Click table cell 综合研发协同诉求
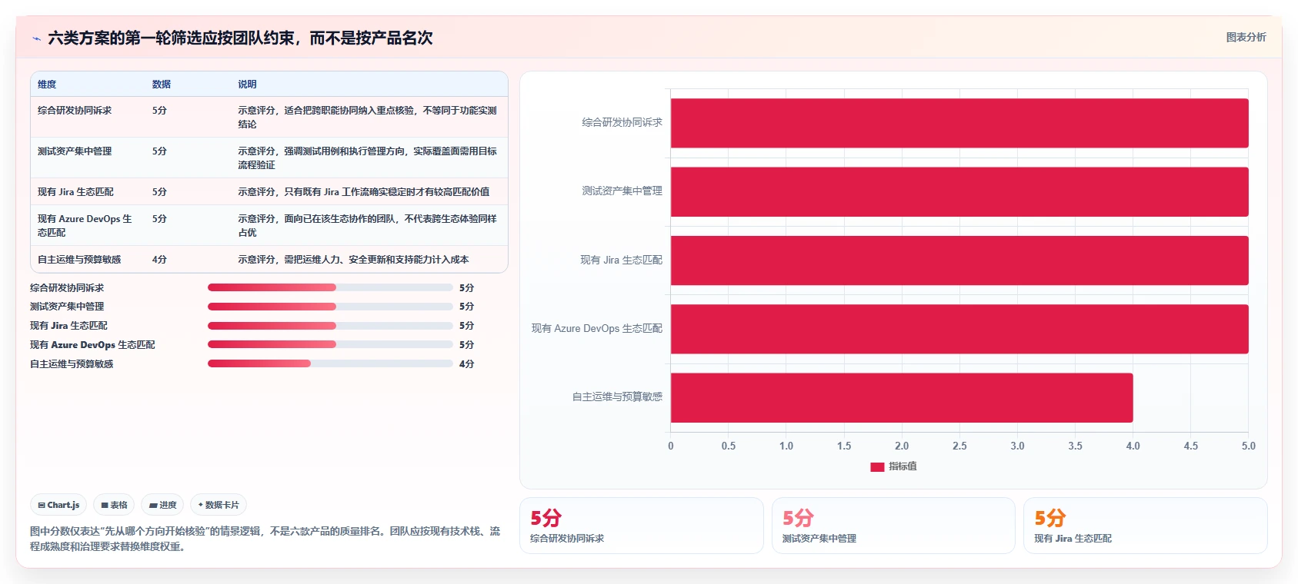 [x=75, y=111]
